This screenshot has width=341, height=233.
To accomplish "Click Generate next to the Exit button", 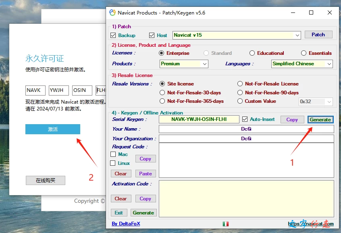I will (143, 213).
